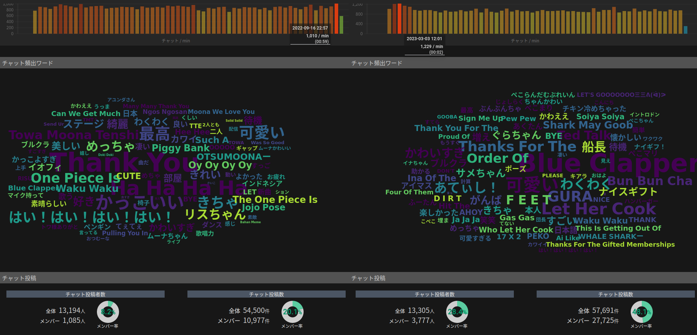
Task: Click the "GURA" word in right cloud
Action: pos(570,197)
